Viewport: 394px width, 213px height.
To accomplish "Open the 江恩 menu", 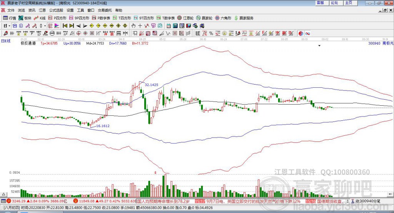I will pyautogui.click(x=42, y=10).
